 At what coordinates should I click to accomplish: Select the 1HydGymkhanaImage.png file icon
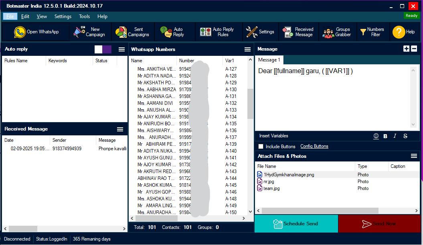coord(260,174)
